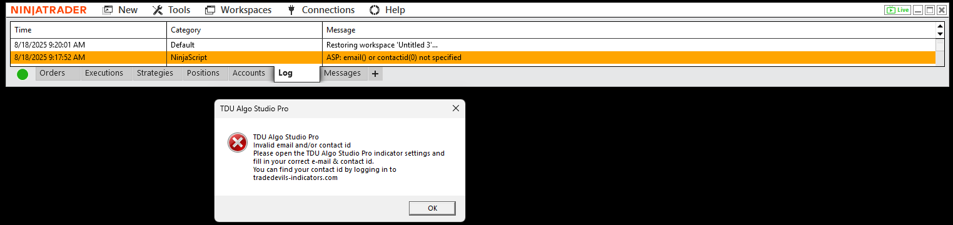Open the Tools menu
Screen dimensions: 953x225
point(171,10)
